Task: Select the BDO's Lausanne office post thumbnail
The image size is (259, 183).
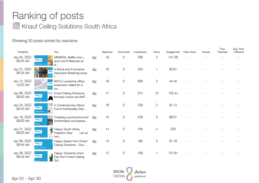Action: [43, 84]
